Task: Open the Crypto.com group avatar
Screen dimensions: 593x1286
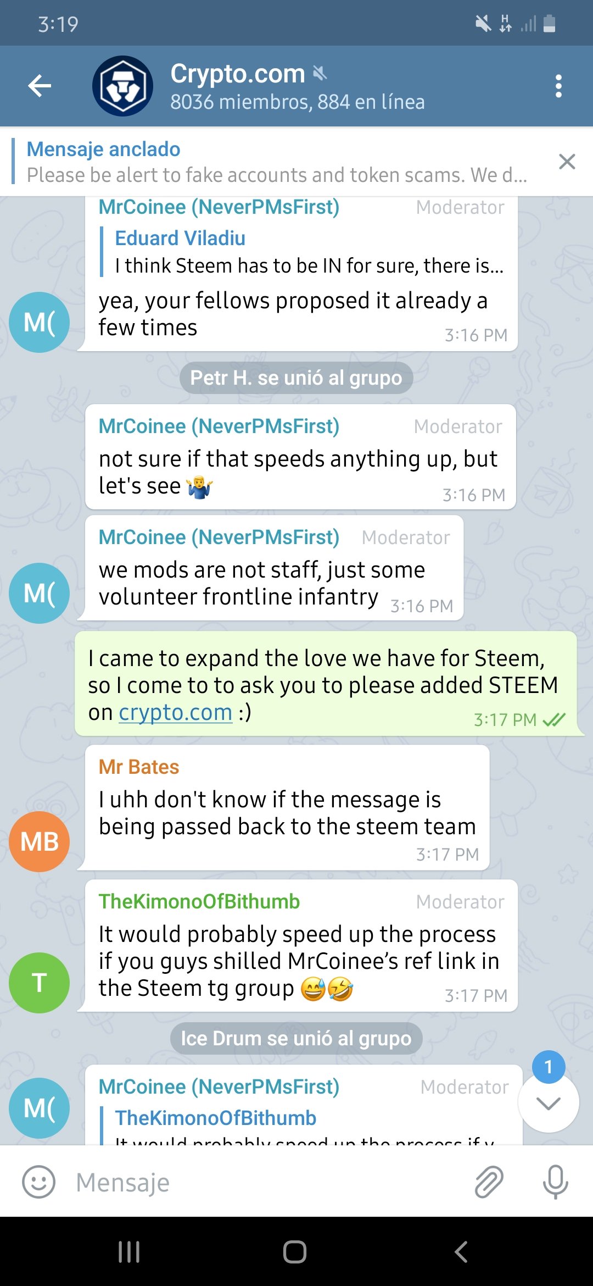Action: coord(122,86)
